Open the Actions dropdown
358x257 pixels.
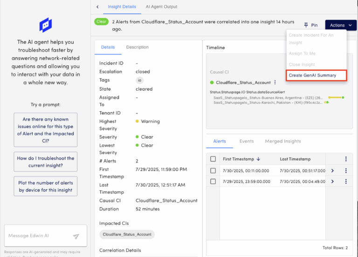click(x=340, y=25)
